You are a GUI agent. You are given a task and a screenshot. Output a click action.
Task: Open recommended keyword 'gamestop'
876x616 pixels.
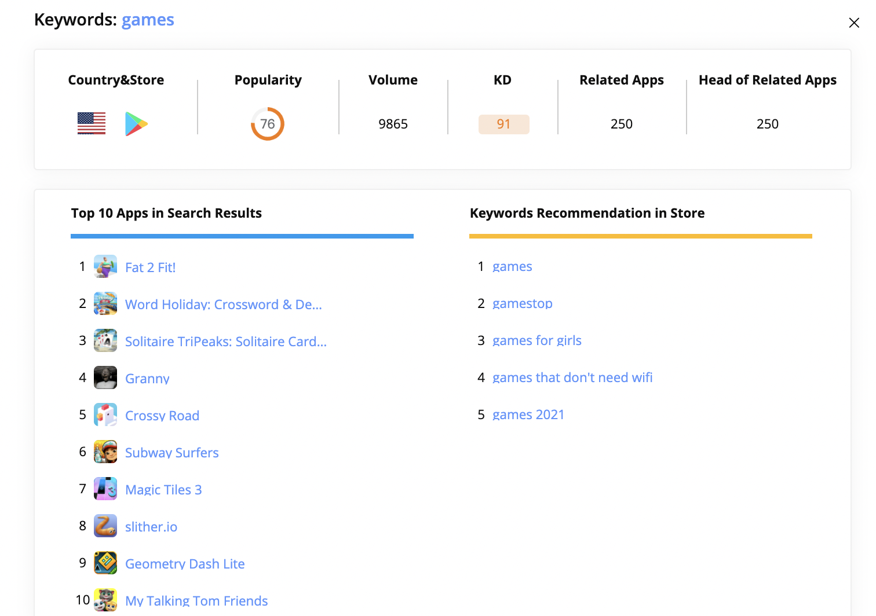(x=523, y=303)
